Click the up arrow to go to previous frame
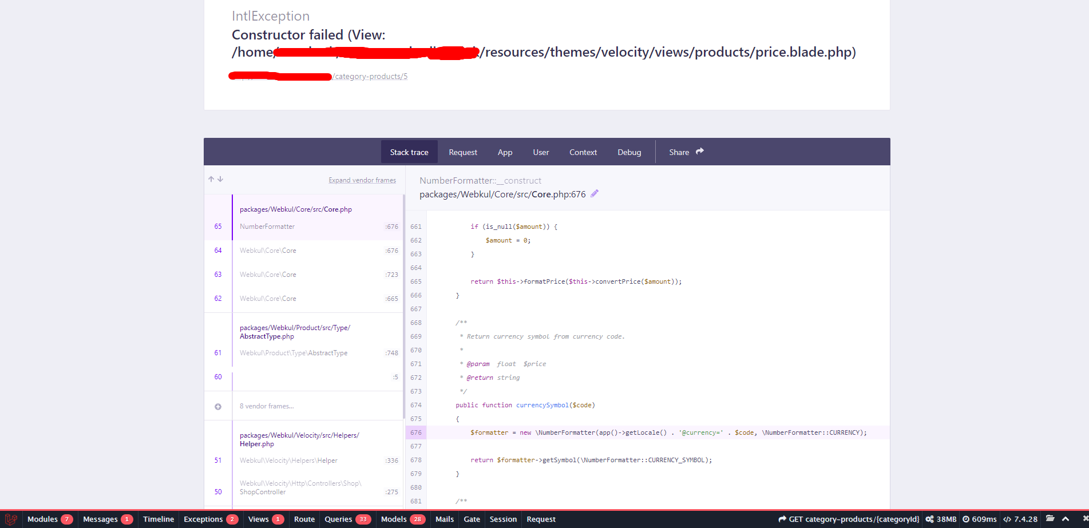1089x528 pixels. (x=211, y=179)
